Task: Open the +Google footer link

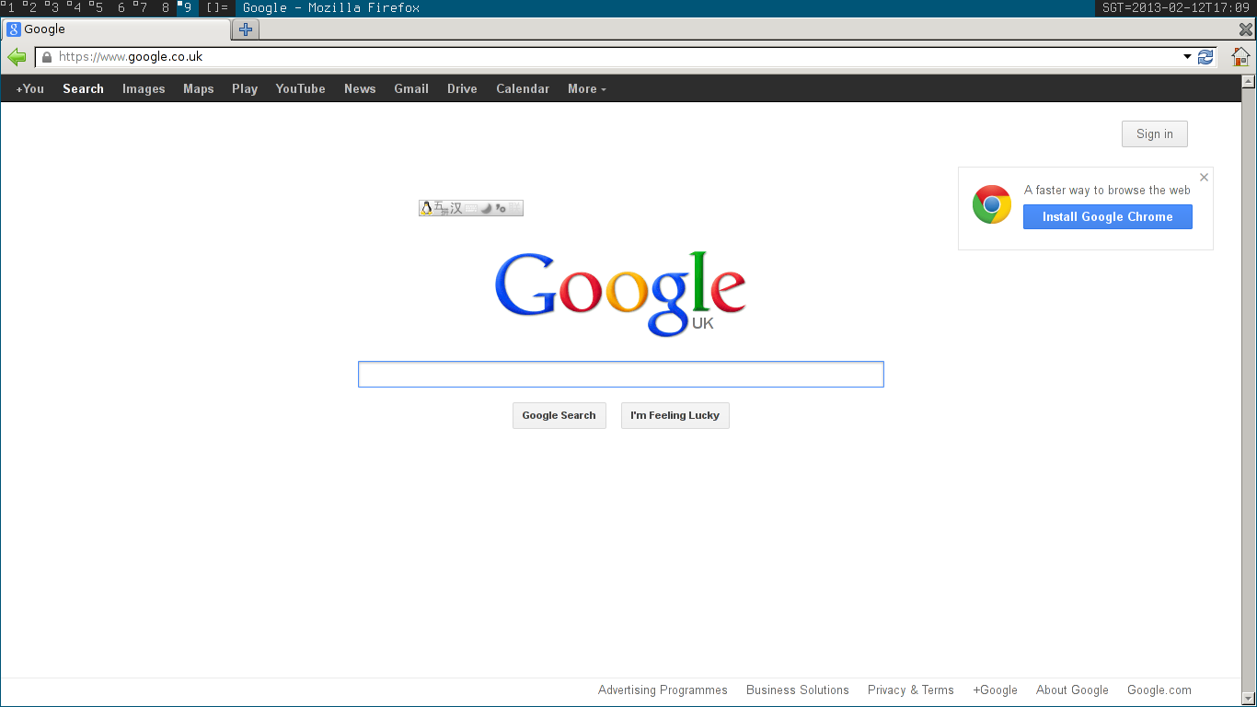Action: pos(996,690)
